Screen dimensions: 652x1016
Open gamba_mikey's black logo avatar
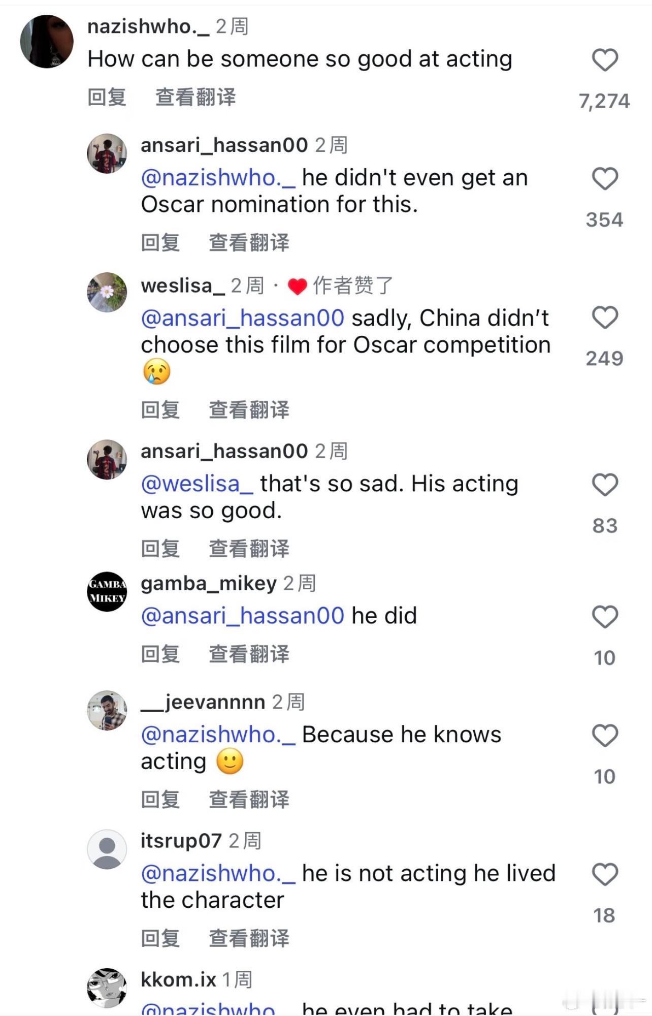click(x=107, y=591)
